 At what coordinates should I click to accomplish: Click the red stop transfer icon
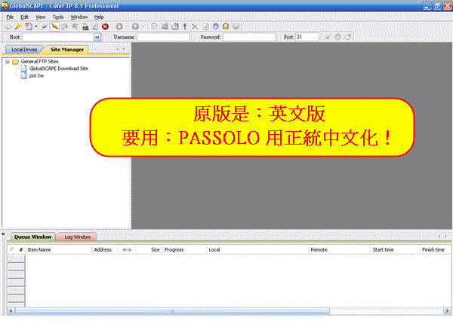105,26
